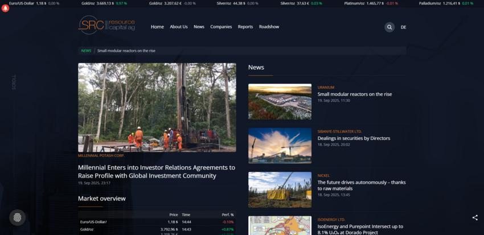Click the drilling rig featured image
This screenshot has width=484, height=235.
click(157, 107)
